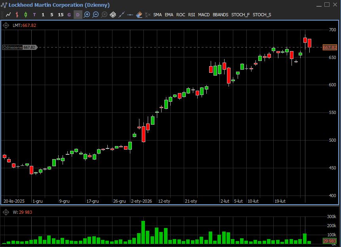Add the STOCH_S indicator
341x247 pixels.
coord(262,15)
